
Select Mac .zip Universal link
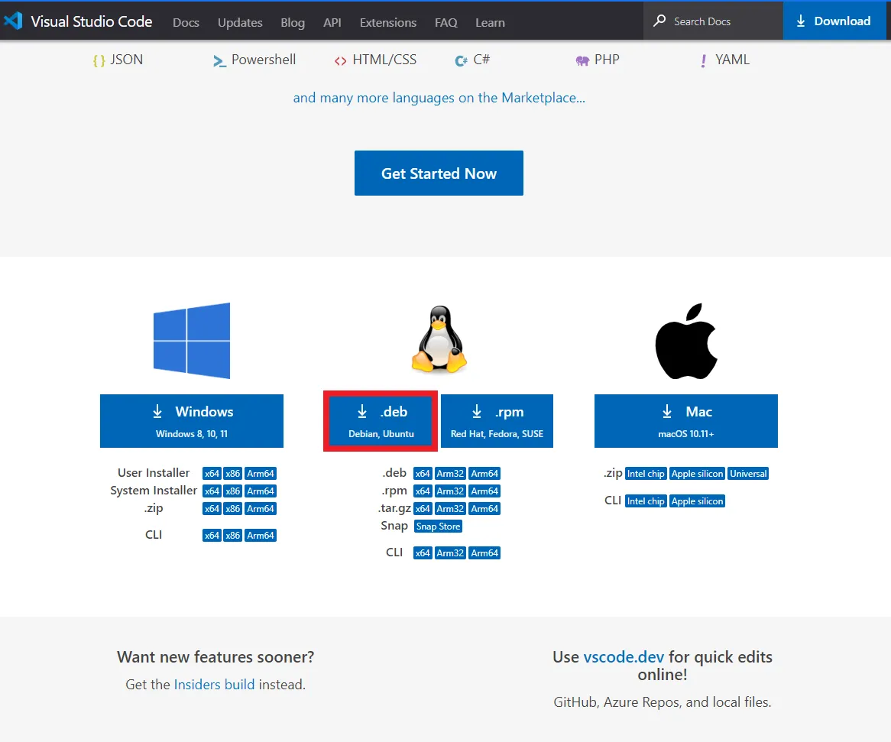748,473
